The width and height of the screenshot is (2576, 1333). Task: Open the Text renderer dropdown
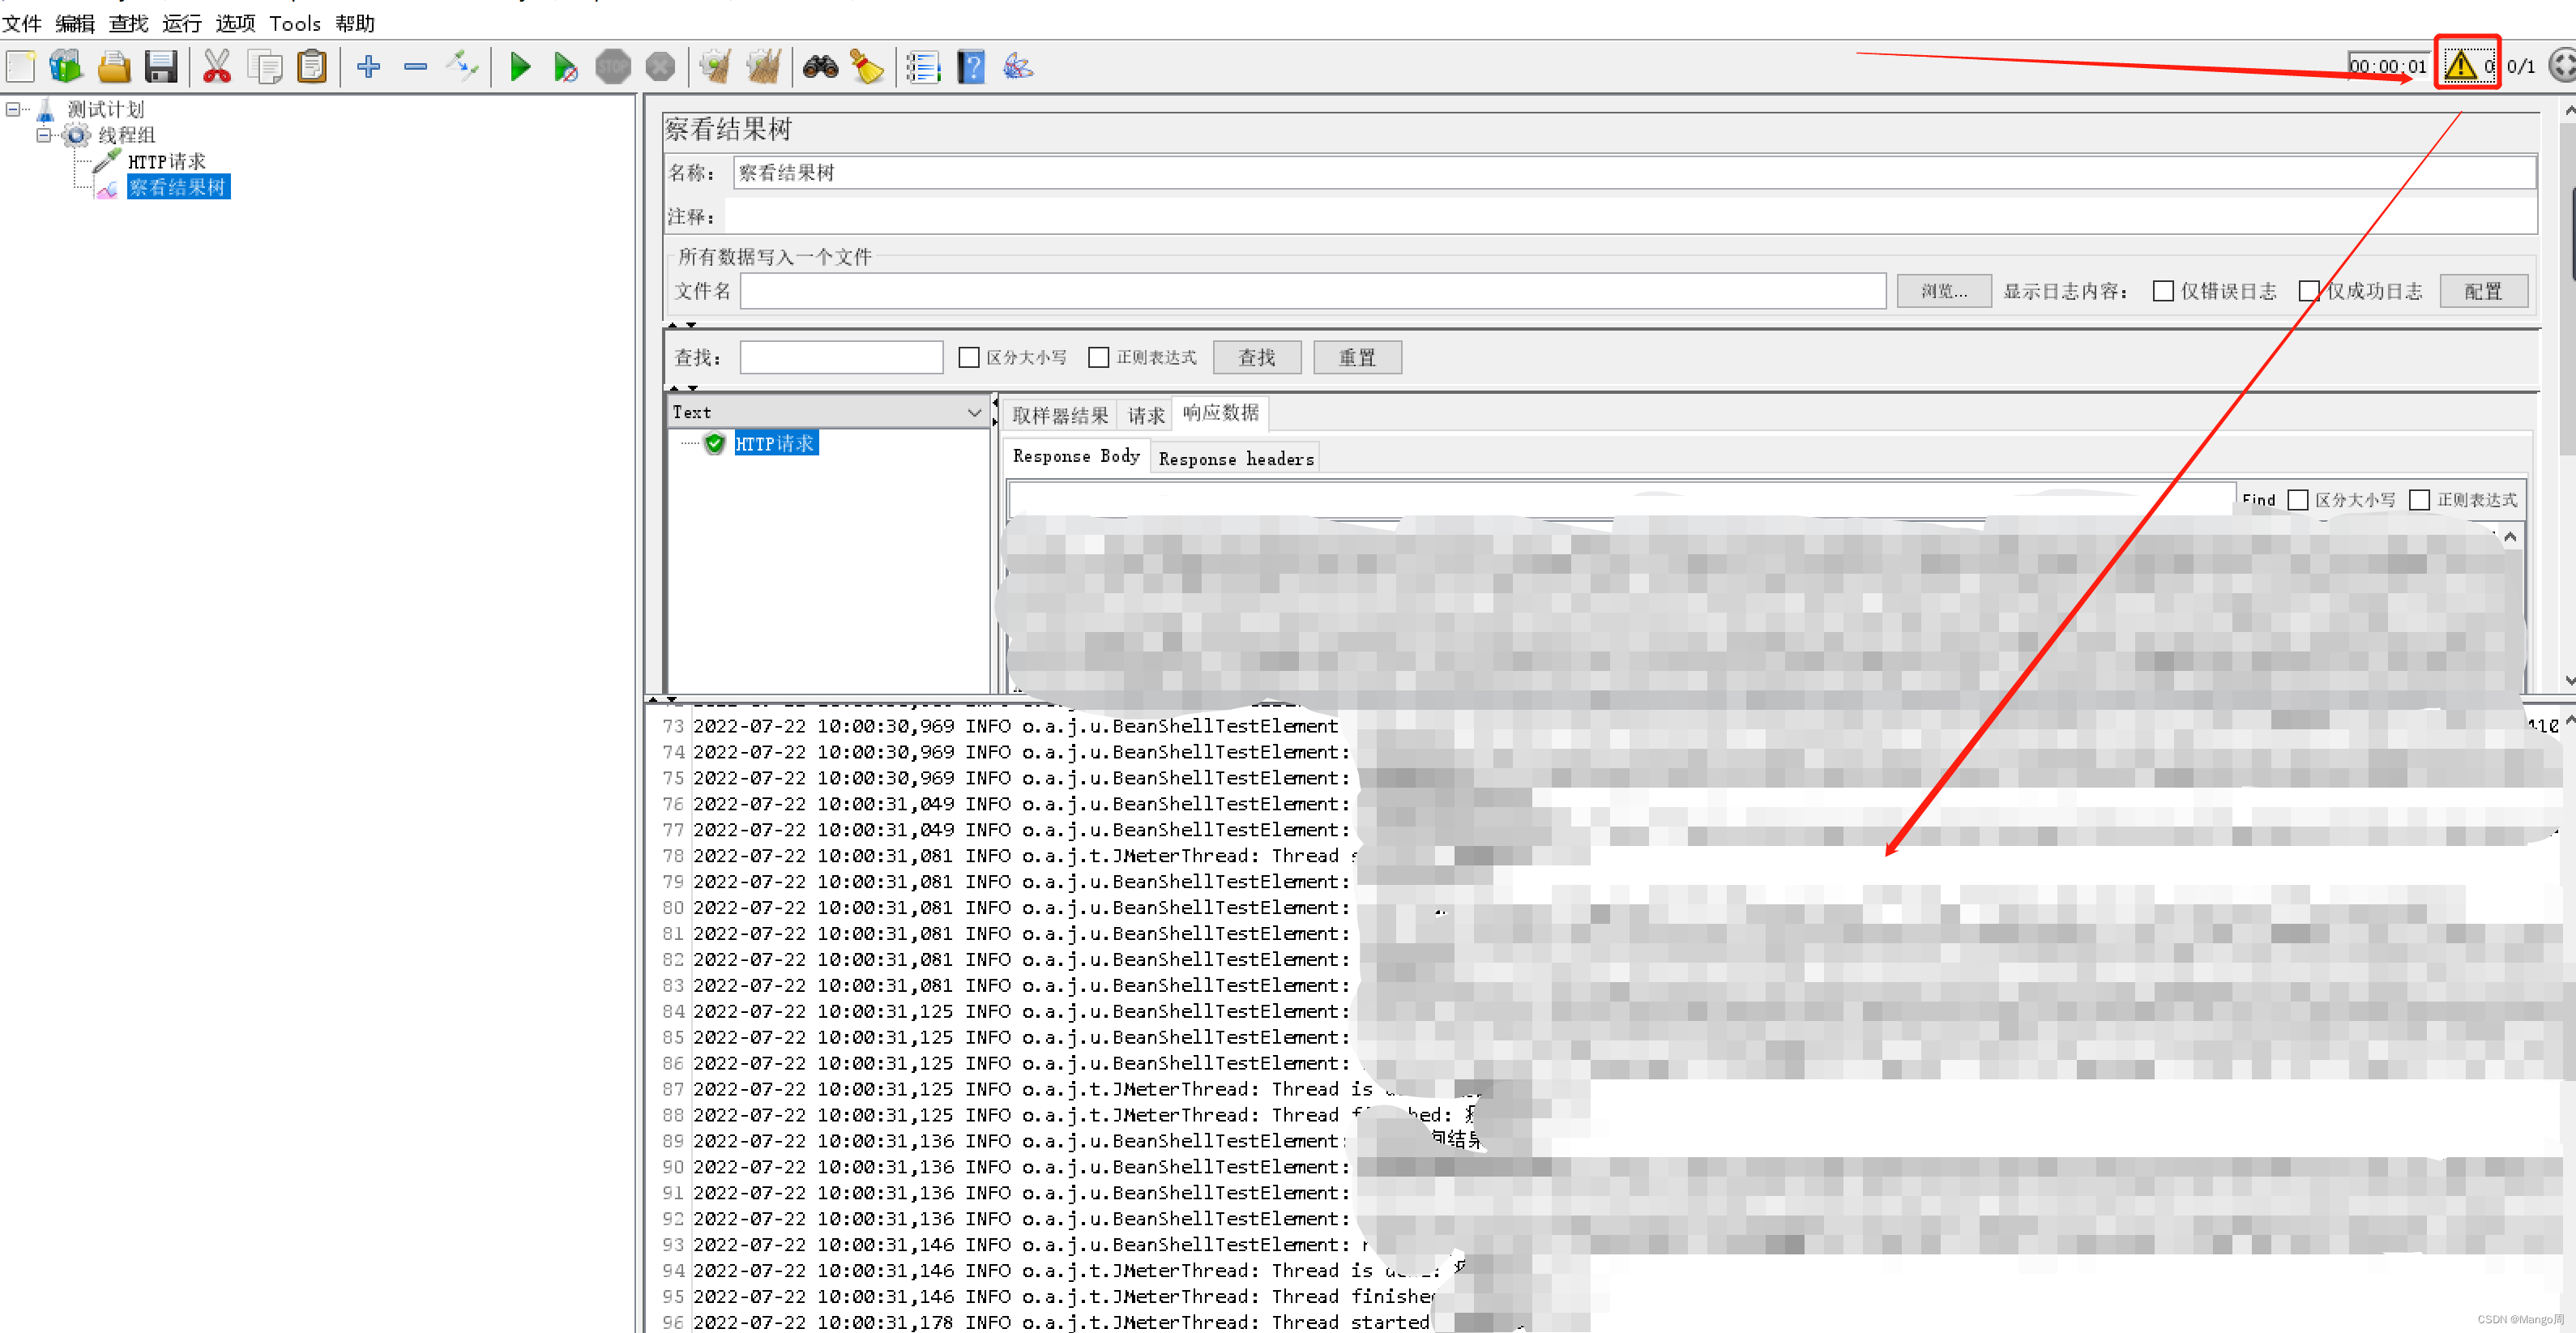[828, 412]
